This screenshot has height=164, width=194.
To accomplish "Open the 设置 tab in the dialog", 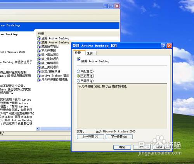I will 79,53.
